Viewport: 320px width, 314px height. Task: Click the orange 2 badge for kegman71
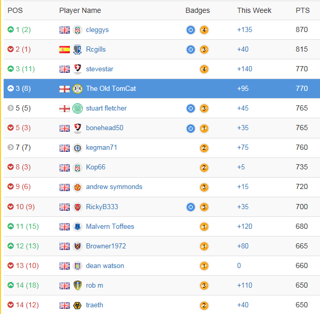tap(204, 148)
